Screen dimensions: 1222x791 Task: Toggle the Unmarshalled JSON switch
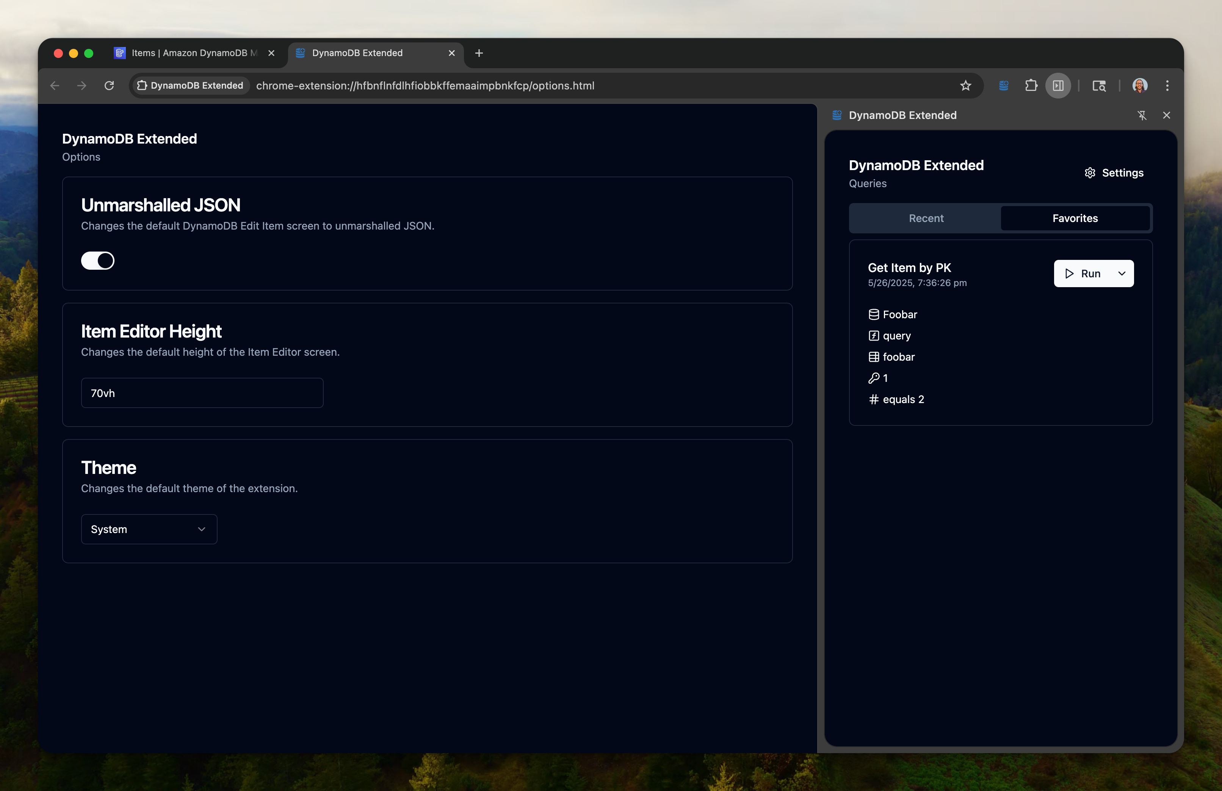coord(97,260)
